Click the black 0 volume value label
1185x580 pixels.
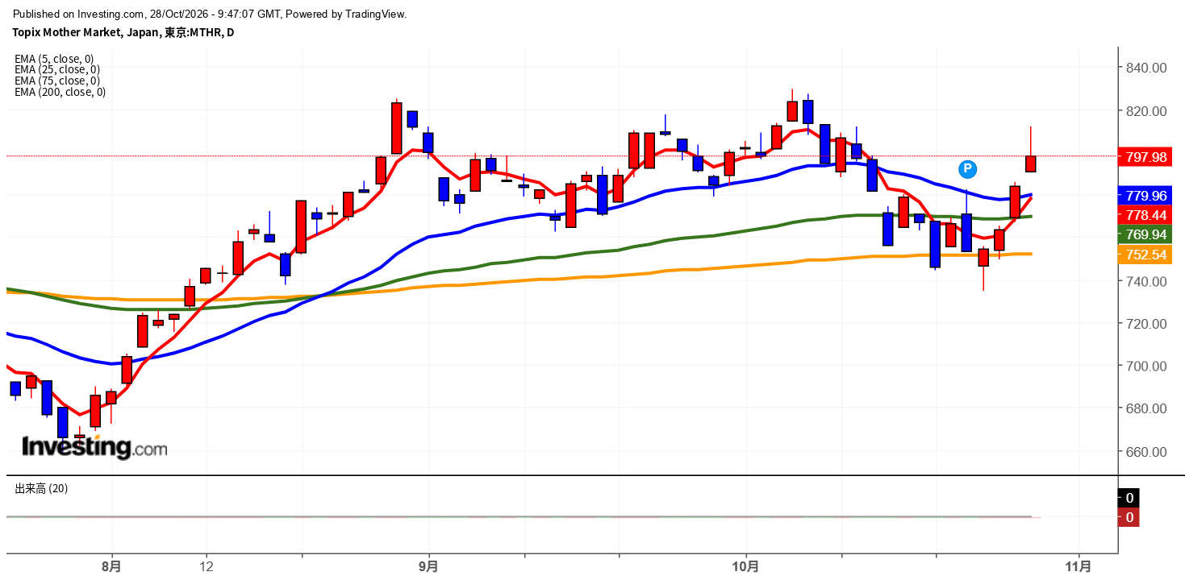pyautogui.click(x=1129, y=498)
